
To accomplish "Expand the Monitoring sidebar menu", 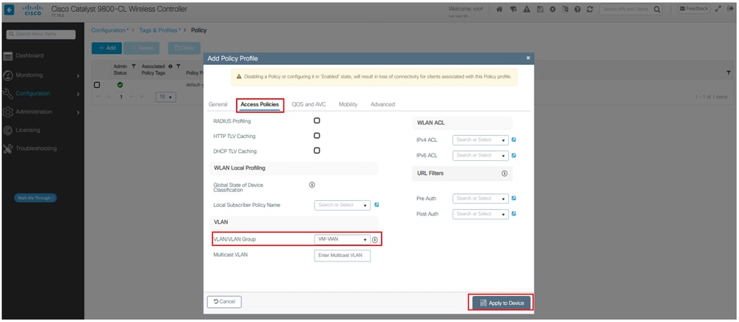I will [40, 75].
